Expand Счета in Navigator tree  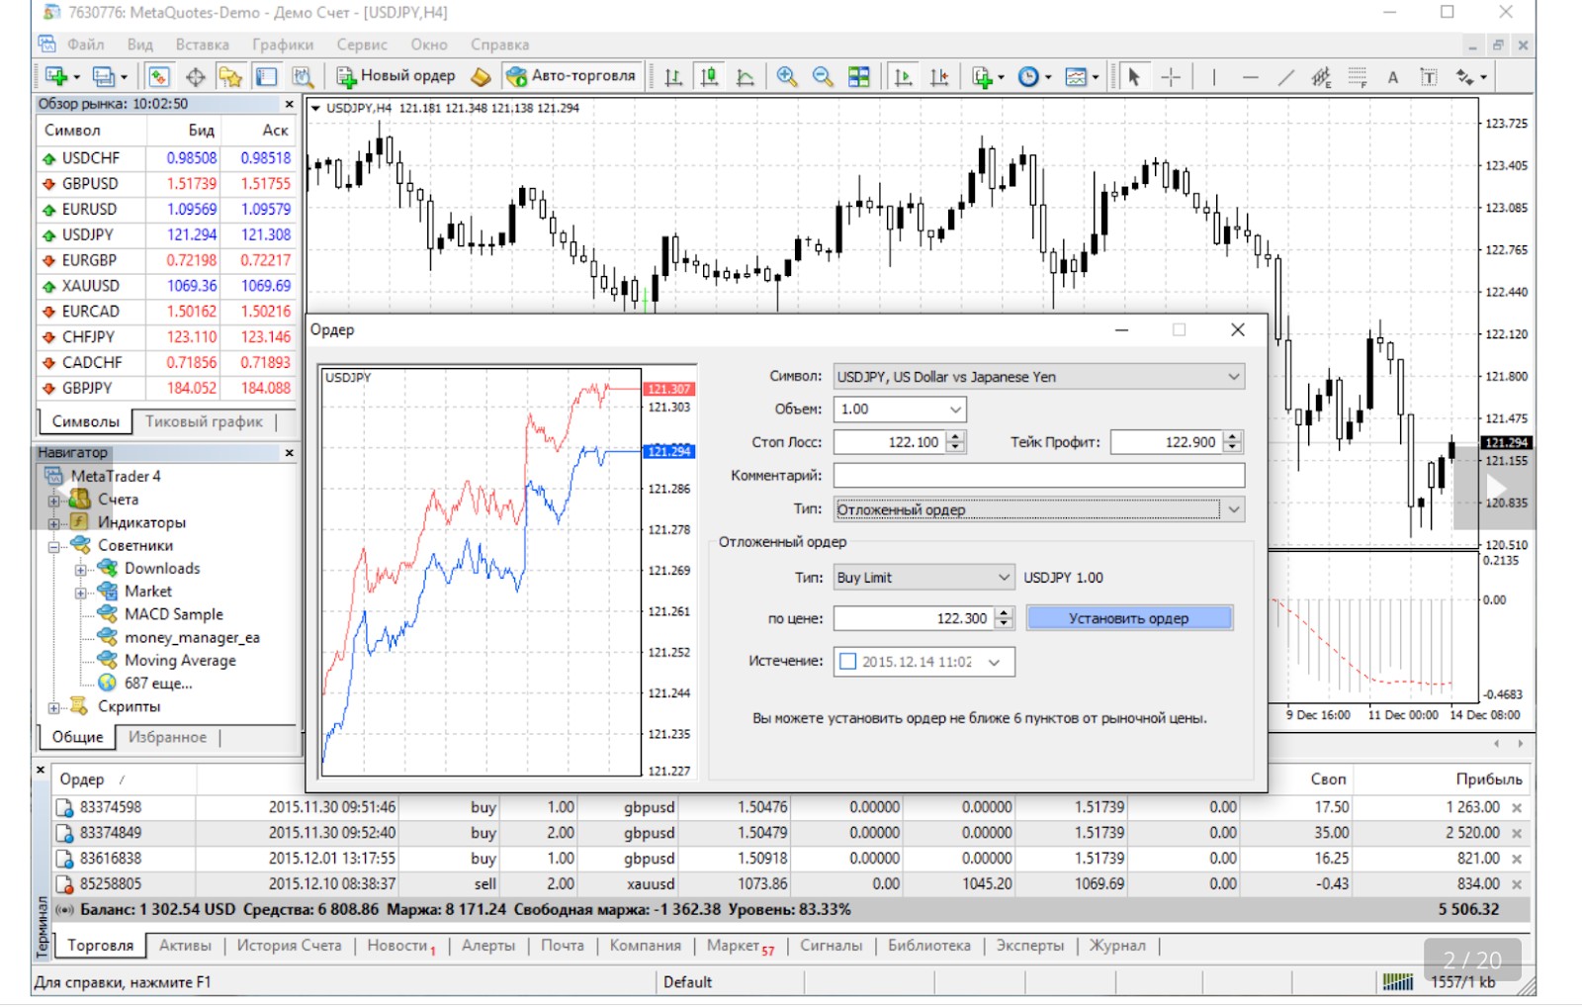[x=54, y=501]
